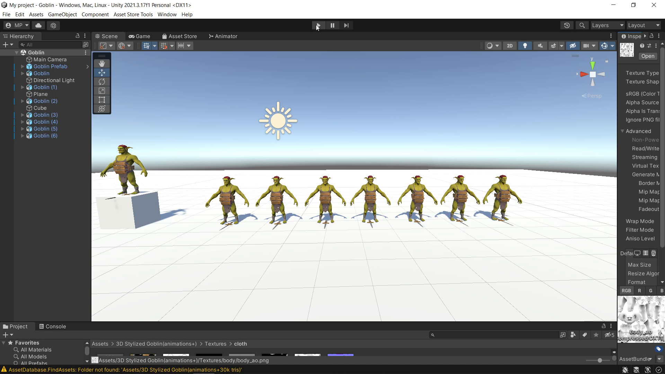
Task: Open Scene view options three-dot menu
Action: 611,36
